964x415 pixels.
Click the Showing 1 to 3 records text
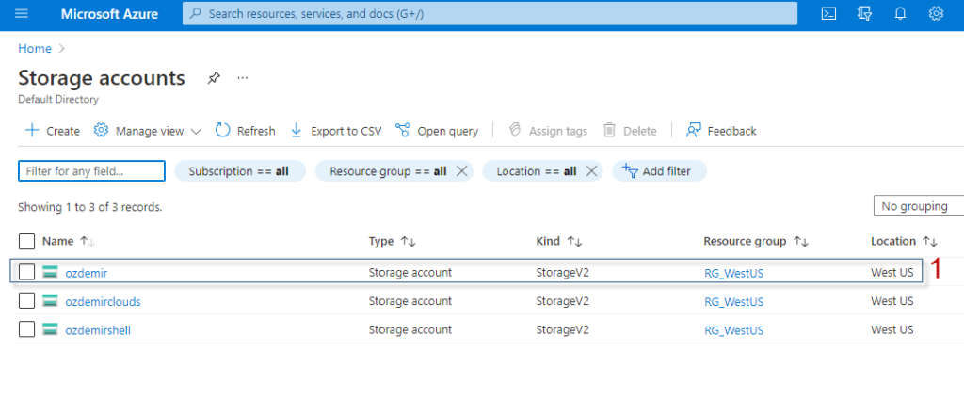(x=90, y=207)
